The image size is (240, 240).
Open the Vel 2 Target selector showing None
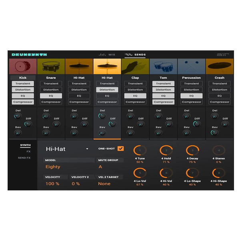tap(104, 184)
